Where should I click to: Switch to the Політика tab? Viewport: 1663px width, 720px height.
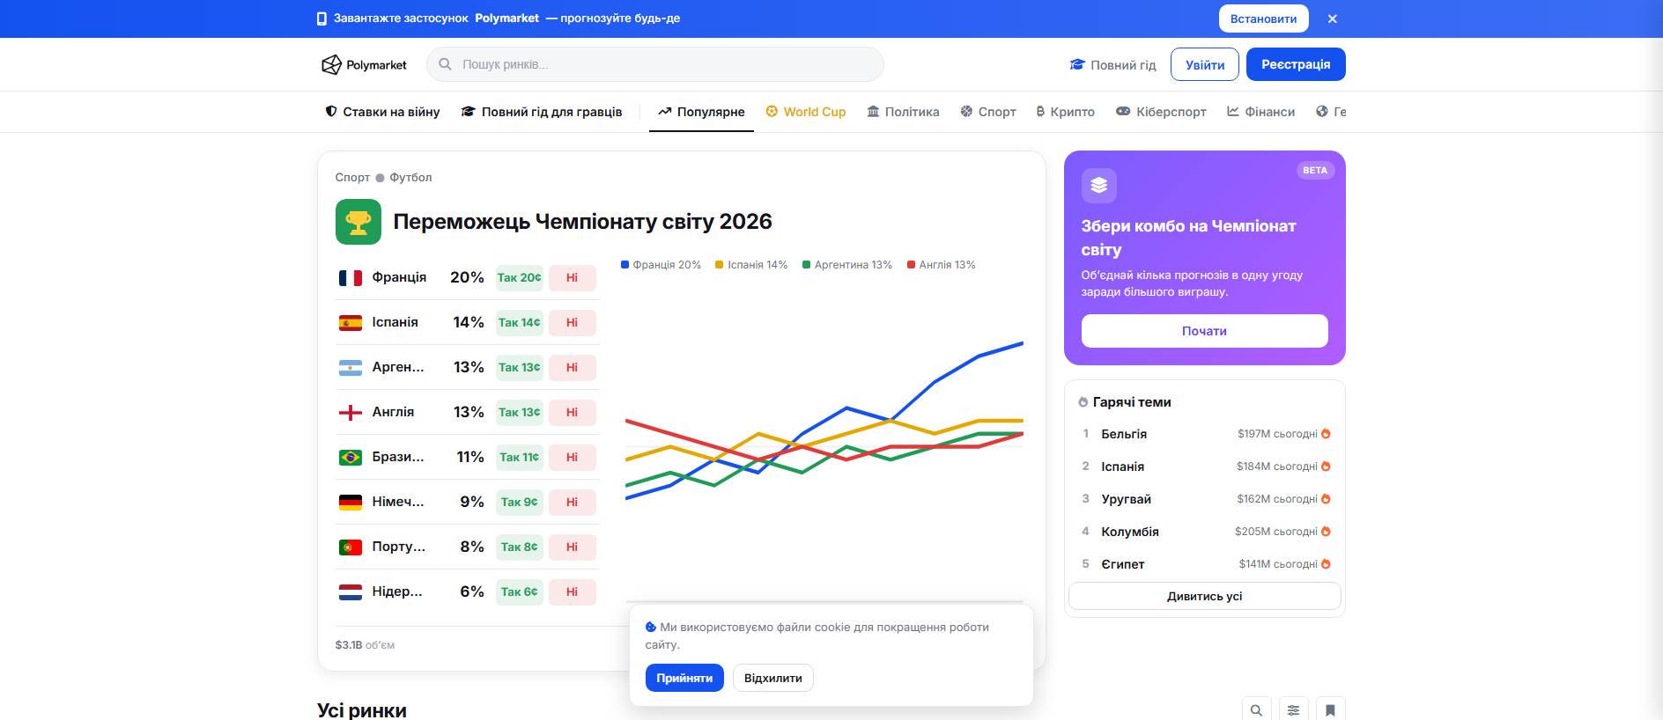pyautogui.click(x=903, y=112)
